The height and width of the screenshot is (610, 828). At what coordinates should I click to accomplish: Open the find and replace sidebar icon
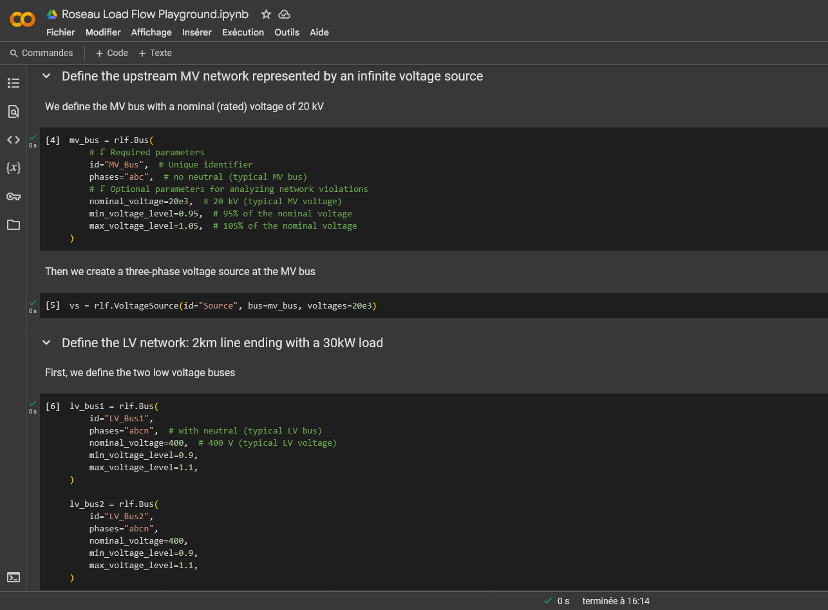(x=14, y=111)
